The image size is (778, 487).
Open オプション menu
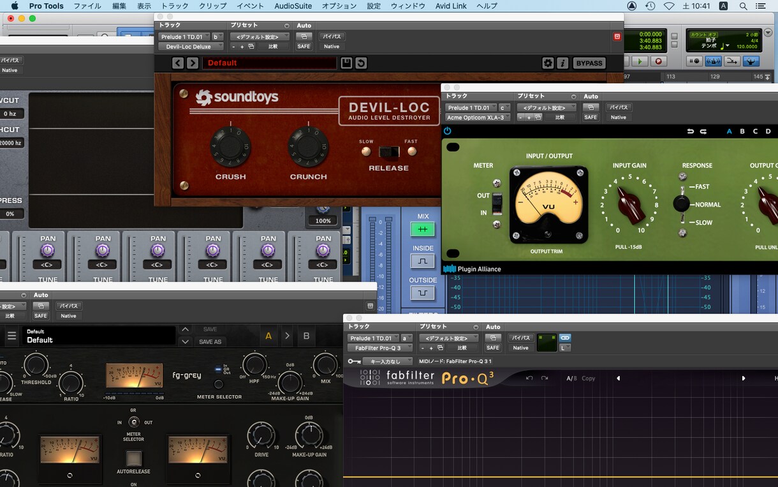339,6
